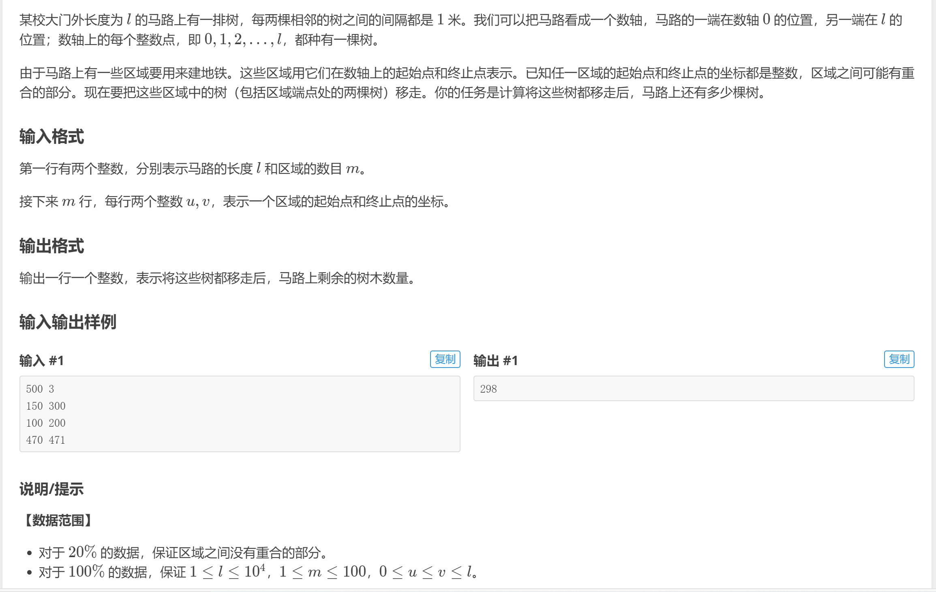
Task: Click the 输入输出样例 heading
Action: 68,322
